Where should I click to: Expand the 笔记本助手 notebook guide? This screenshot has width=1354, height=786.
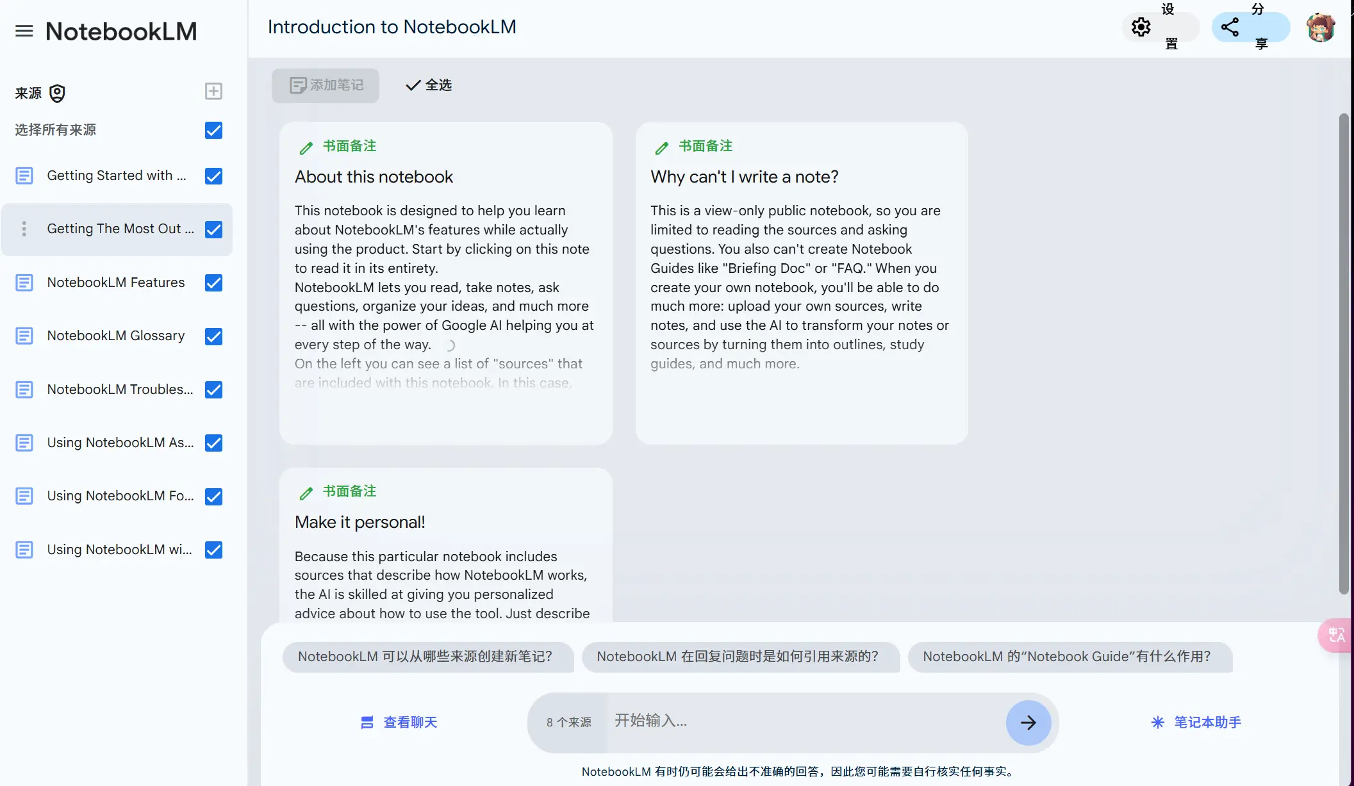click(x=1196, y=723)
